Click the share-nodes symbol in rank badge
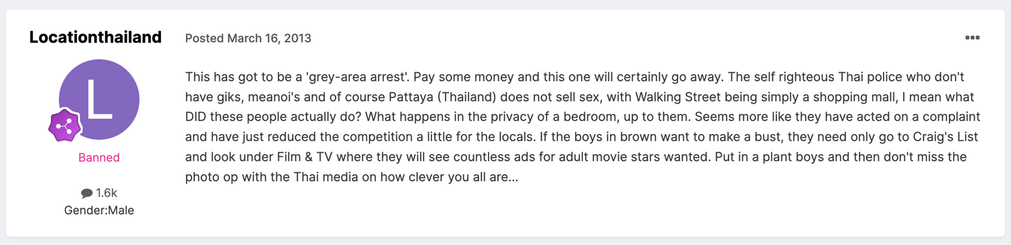 click(65, 125)
